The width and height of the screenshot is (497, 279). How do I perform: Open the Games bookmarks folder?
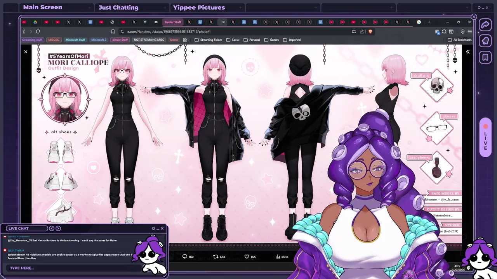pyautogui.click(x=271, y=40)
